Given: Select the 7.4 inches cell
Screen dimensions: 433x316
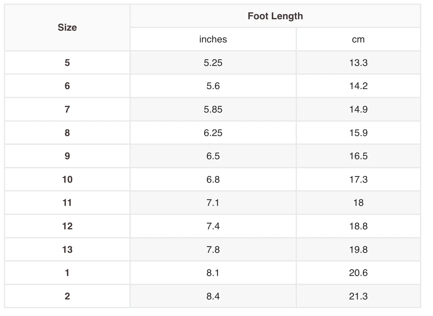Looking at the screenshot, I should (213, 226).
